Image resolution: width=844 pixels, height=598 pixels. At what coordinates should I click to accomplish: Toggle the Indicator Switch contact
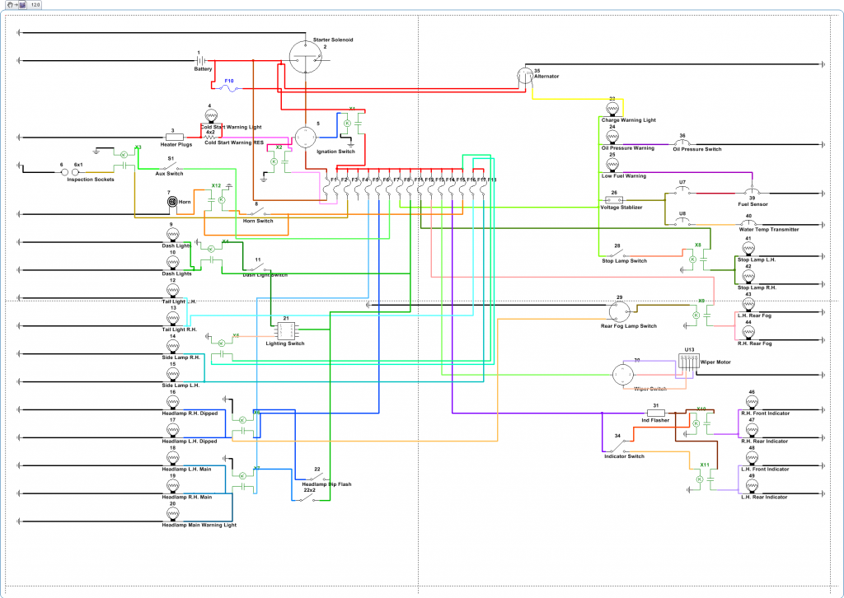[x=617, y=448]
